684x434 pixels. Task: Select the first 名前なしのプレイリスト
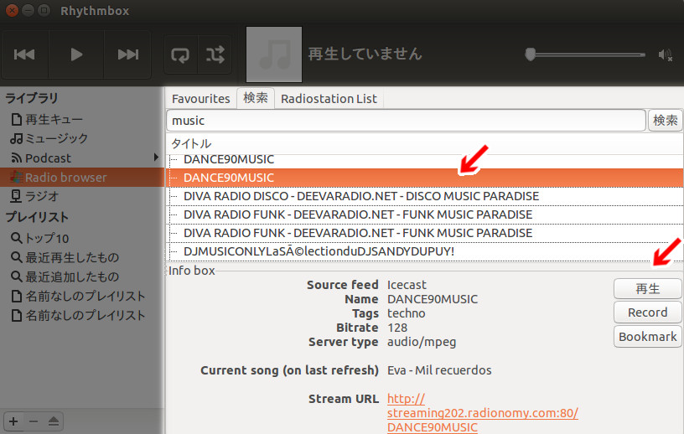(x=78, y=296)
